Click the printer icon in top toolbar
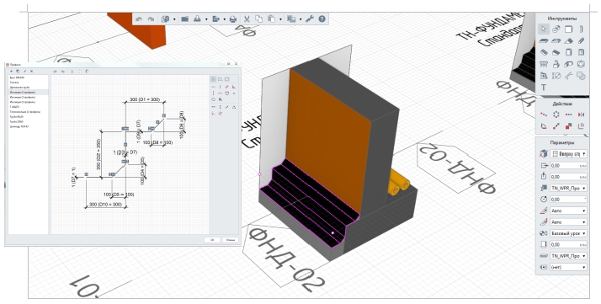Viewport: 601px width, 304px height. click(233, 19)
